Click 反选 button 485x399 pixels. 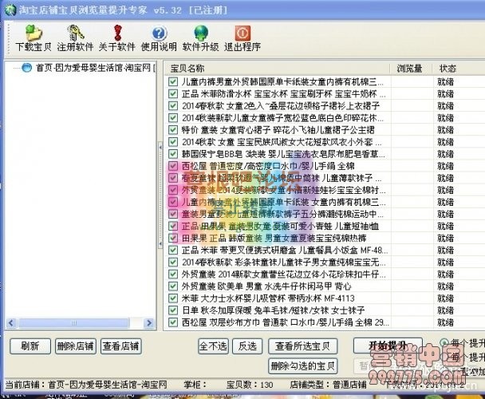(x=247, y=346)
